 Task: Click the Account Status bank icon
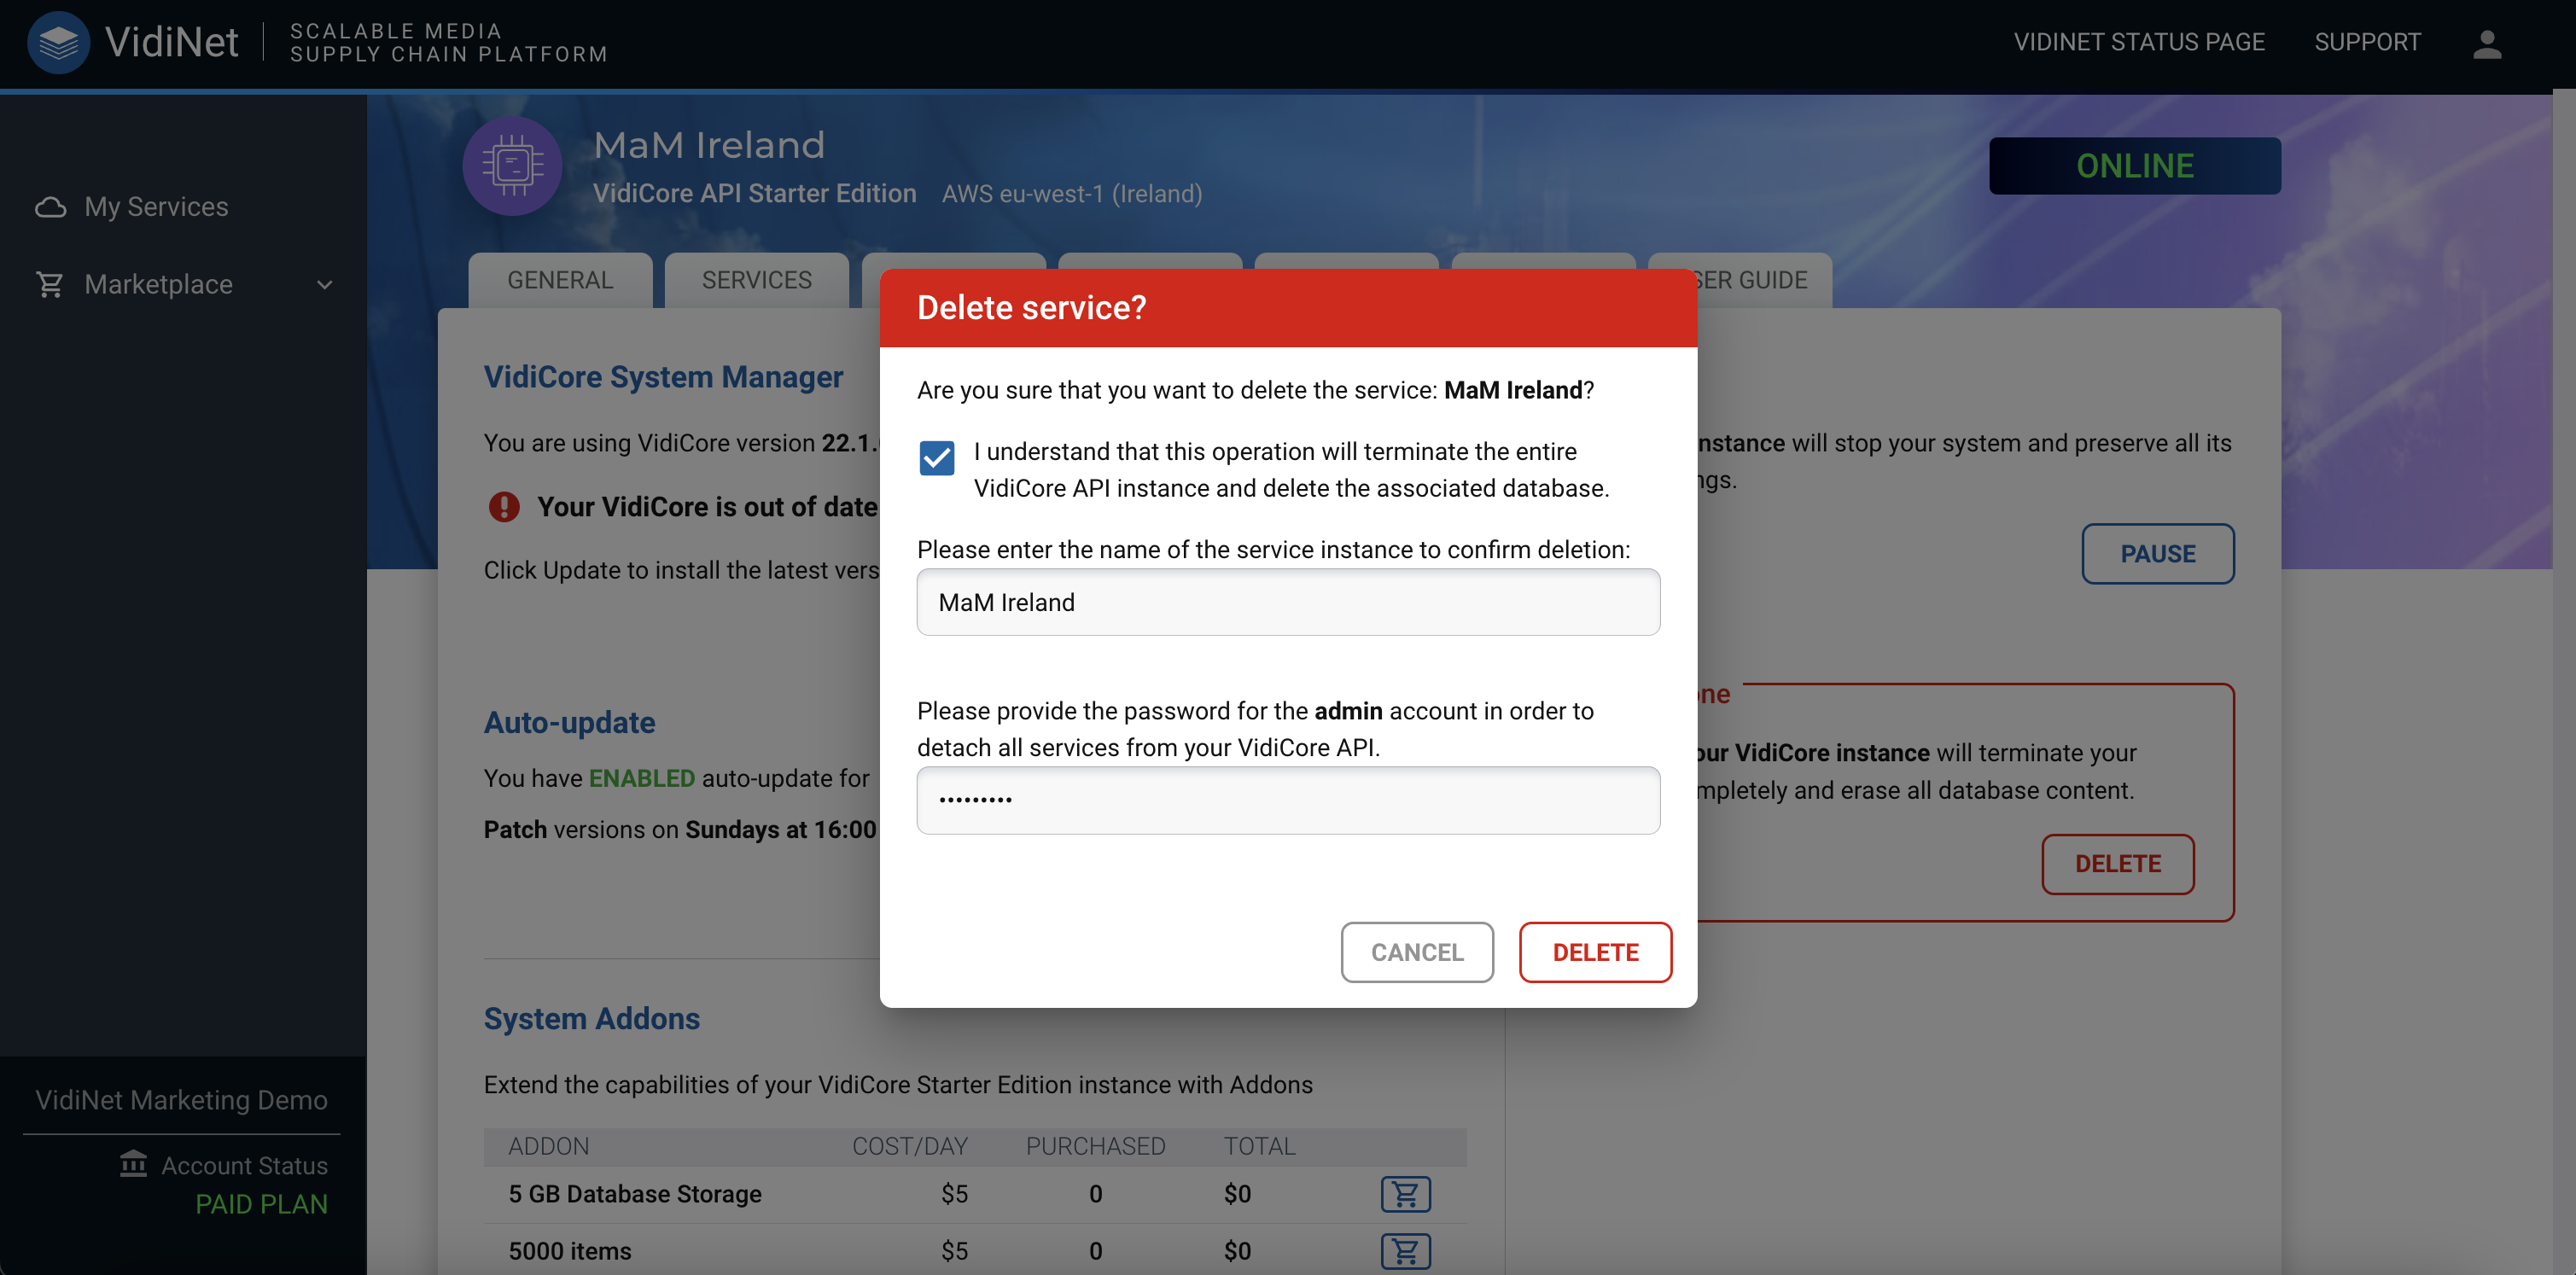tap(133, 1164)
